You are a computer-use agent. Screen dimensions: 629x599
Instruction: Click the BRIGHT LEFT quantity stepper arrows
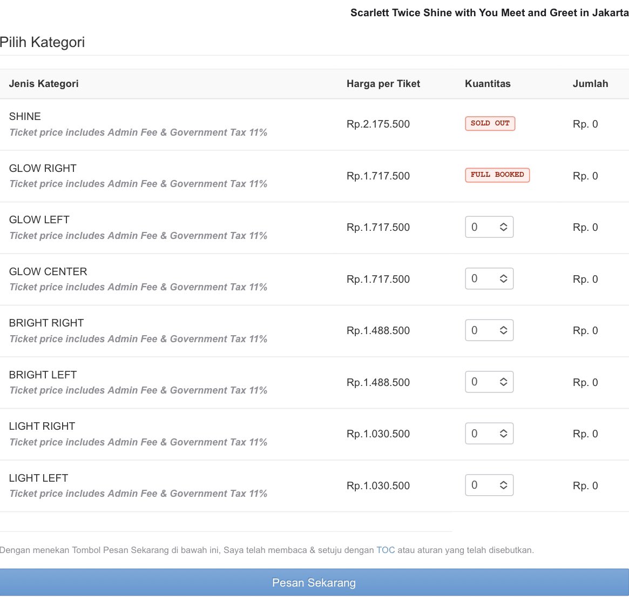point(503,382)
